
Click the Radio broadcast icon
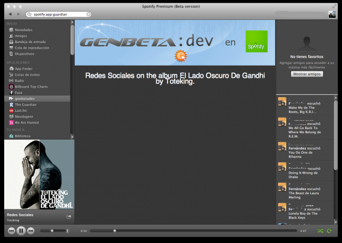(x=11, y=81)
